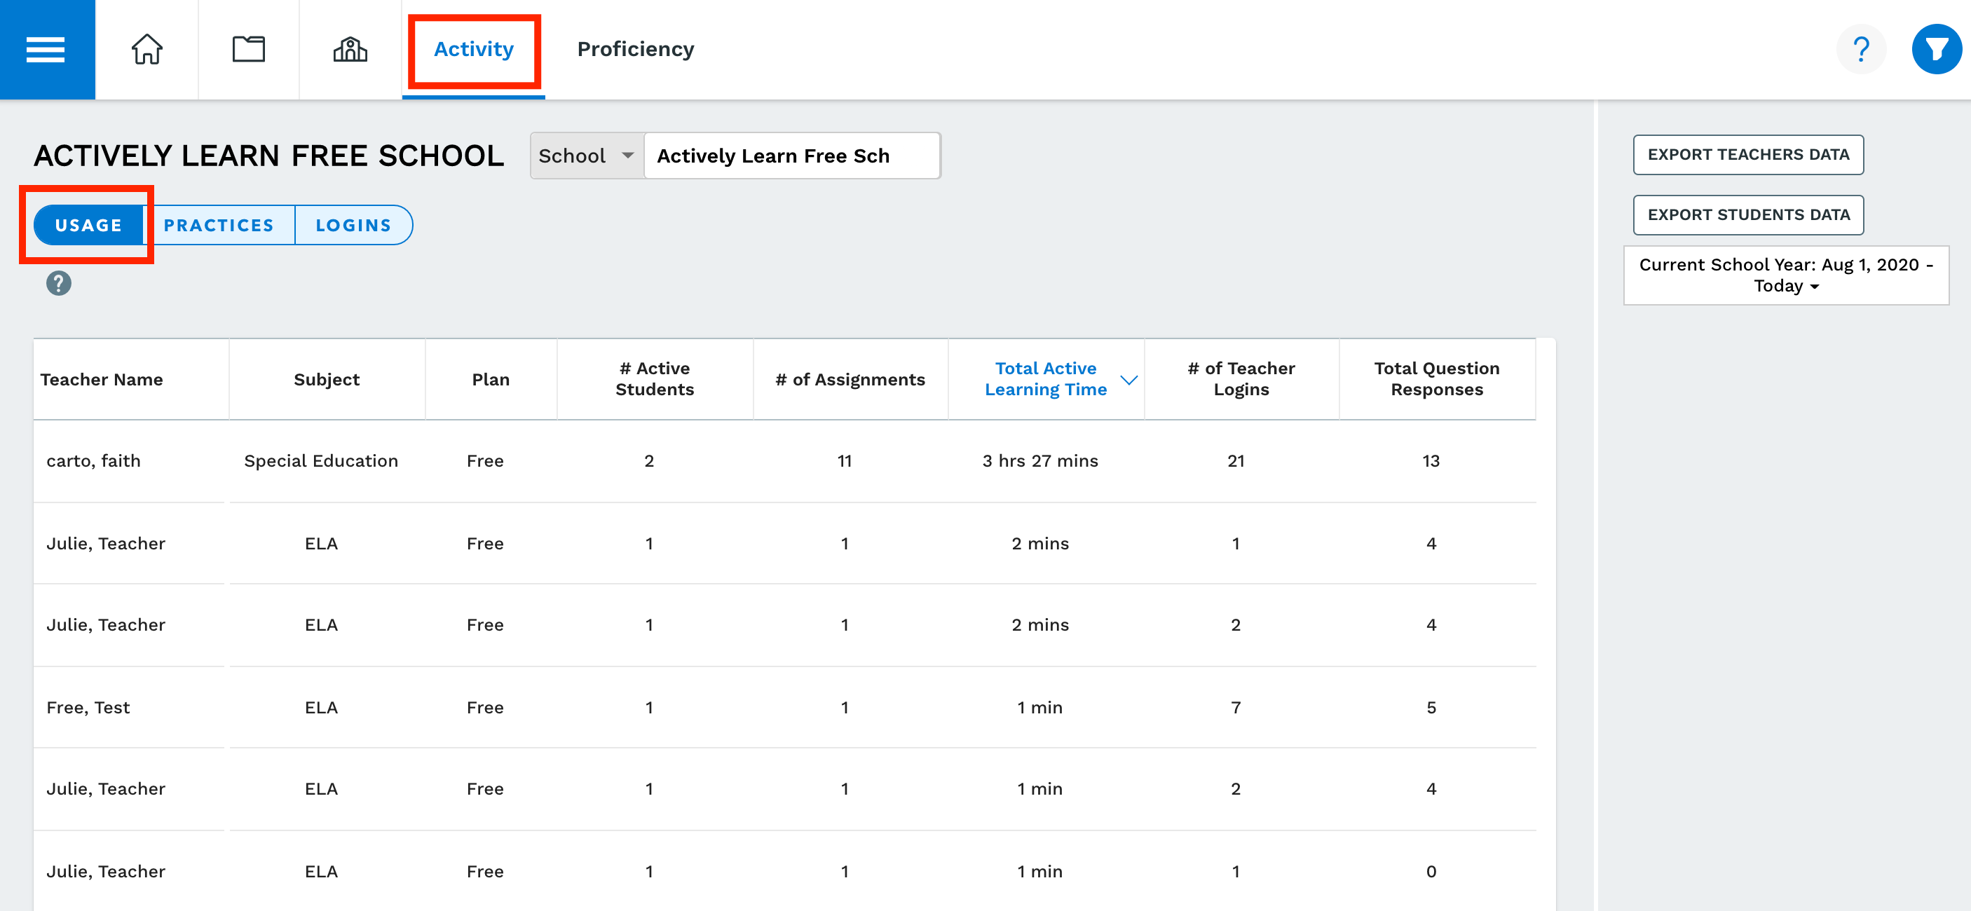The width and height of the screenshot is (1971, 911).
Task: Open the Current School Year date dropdown
Action: click(1786, 275)
